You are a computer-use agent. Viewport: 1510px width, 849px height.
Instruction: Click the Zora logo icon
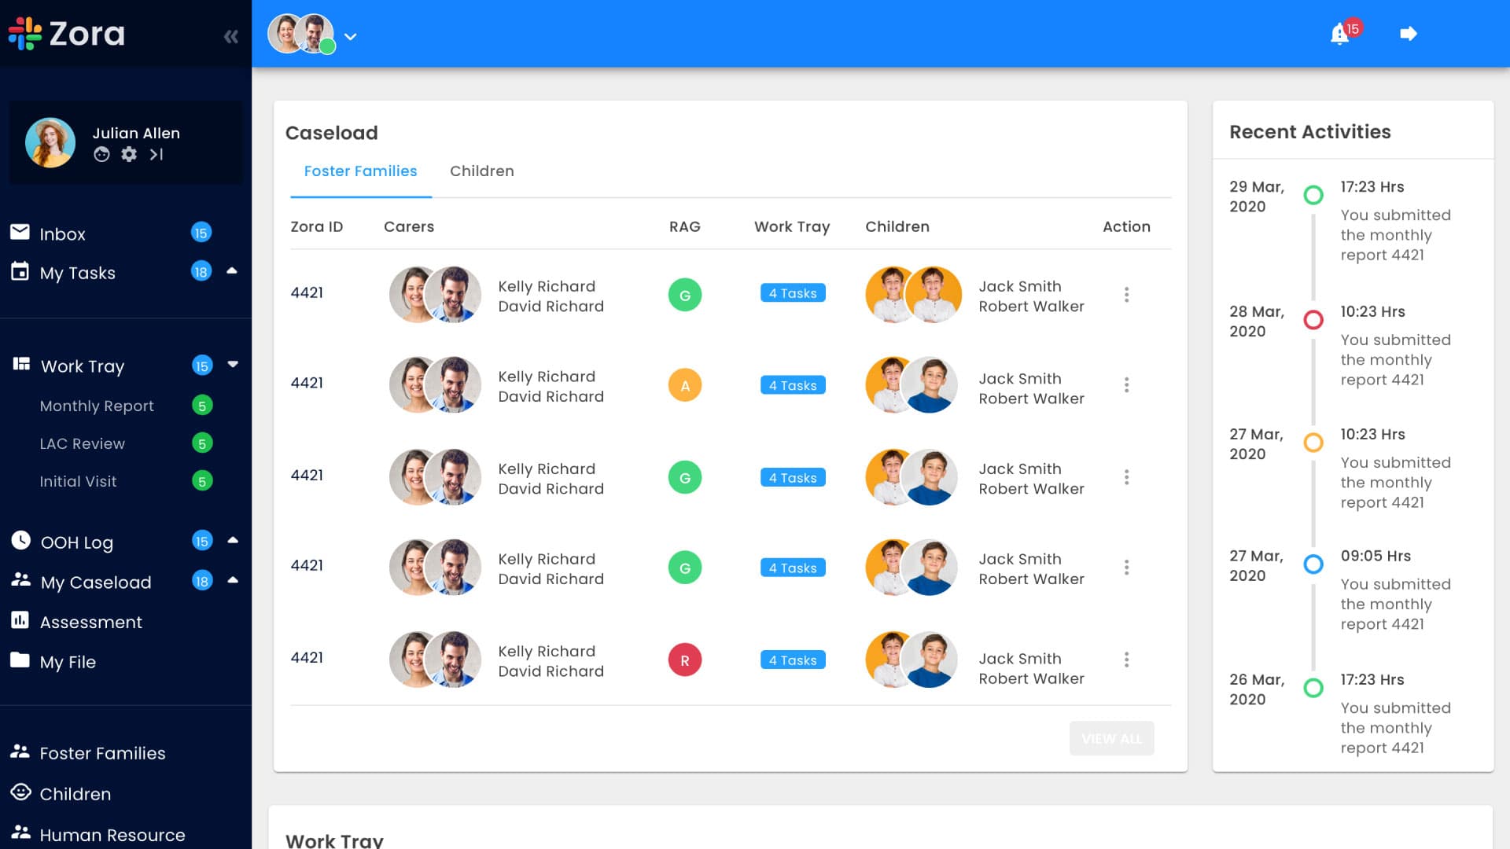24,33
